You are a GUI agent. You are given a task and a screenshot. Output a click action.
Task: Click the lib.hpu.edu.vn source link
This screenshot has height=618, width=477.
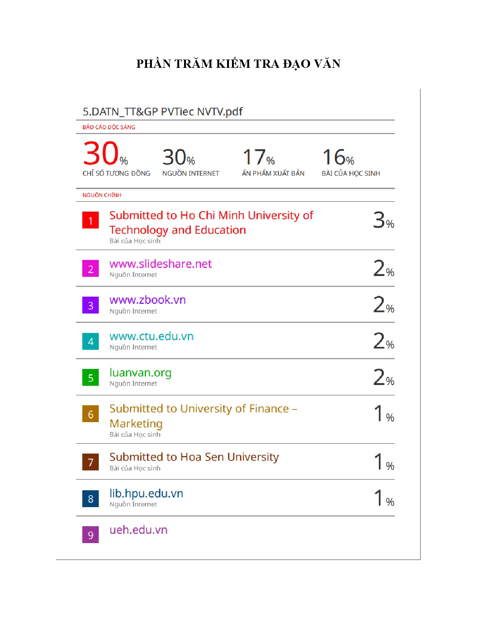point(146,493)
